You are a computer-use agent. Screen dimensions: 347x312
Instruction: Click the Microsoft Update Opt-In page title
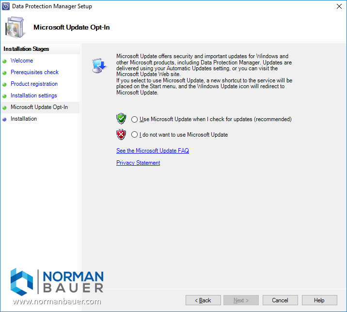[x=71, y=28]
